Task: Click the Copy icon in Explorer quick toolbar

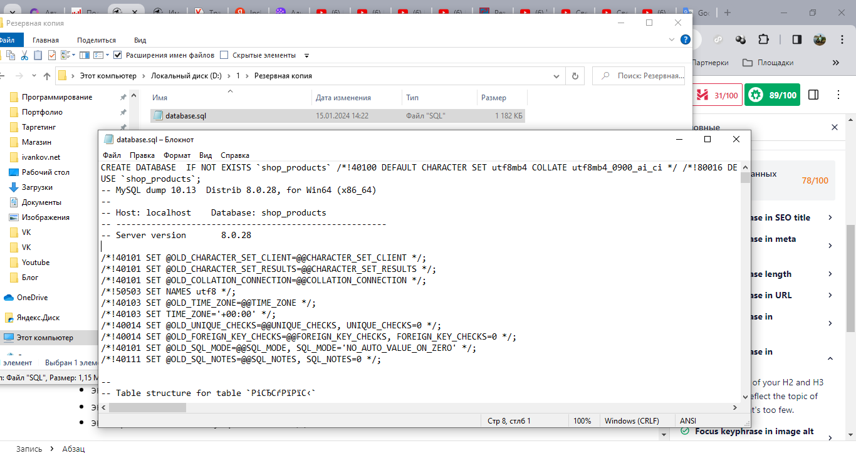Action: point(11,55)
